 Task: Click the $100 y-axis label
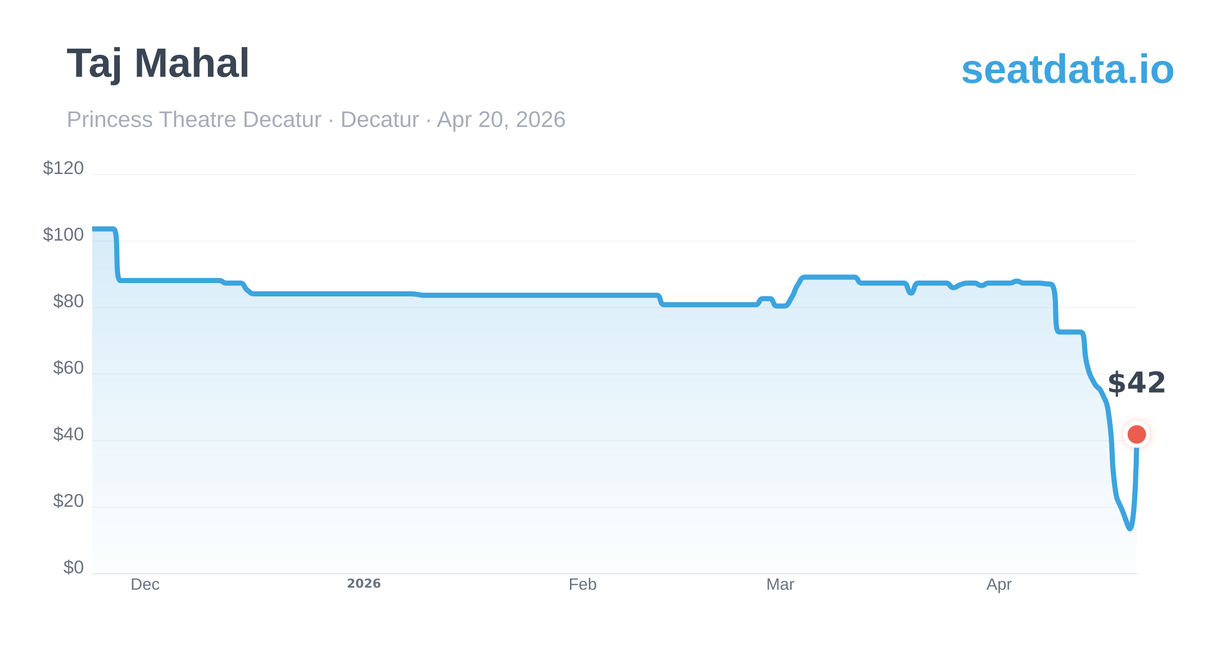coord(63,234)
